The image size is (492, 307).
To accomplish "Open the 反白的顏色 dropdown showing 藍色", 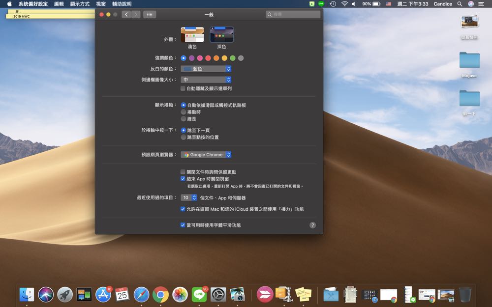I will (x=206, y=69).
